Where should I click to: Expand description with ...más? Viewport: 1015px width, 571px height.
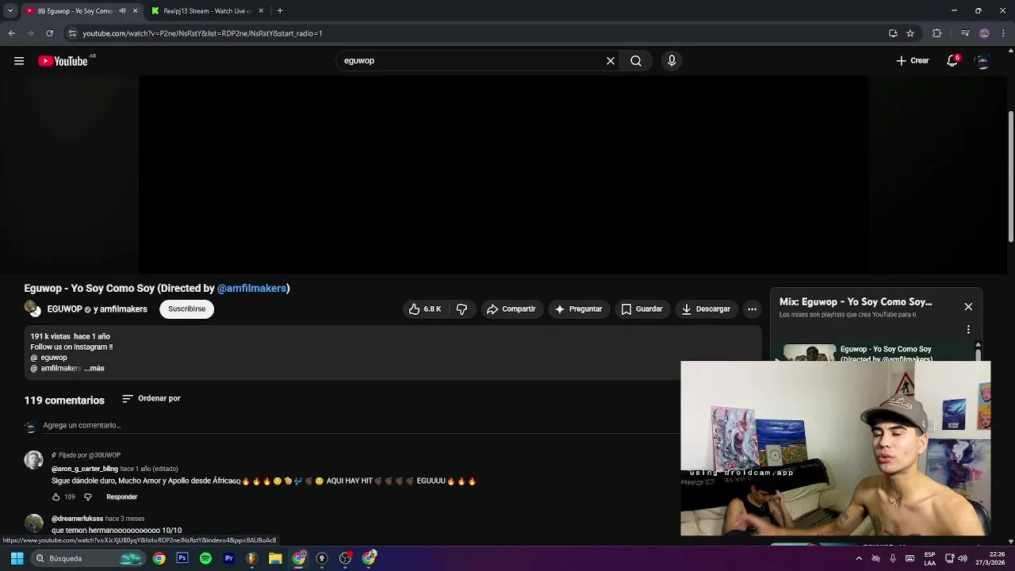click(x=94, y=369)
